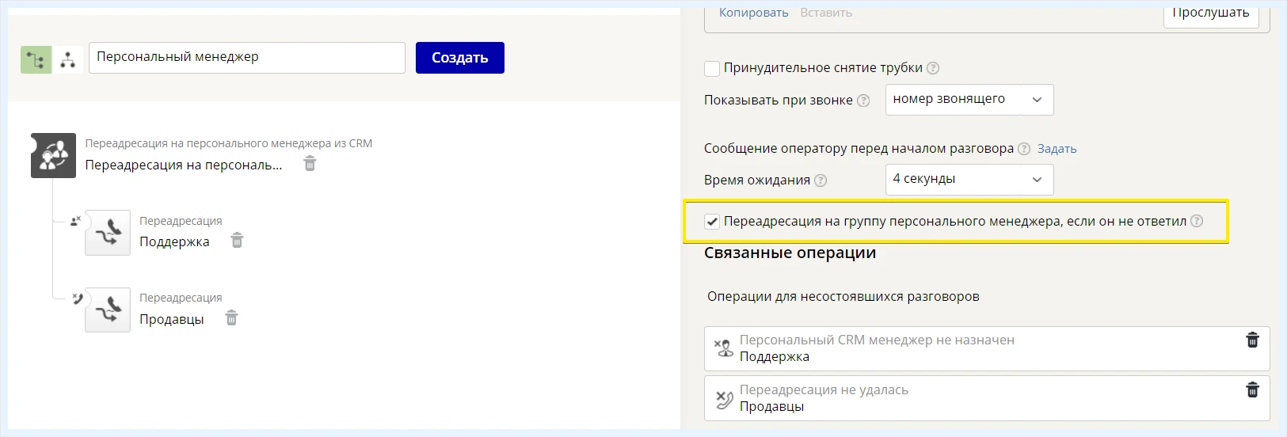Select 'Переадресация на персональ...' node title
The width and height of the screenshot is (1287, 437).
coord(184,165)
